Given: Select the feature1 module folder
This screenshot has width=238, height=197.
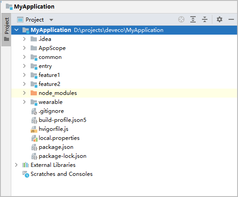Looking at the screenshot, I should [x=49, y=75].
